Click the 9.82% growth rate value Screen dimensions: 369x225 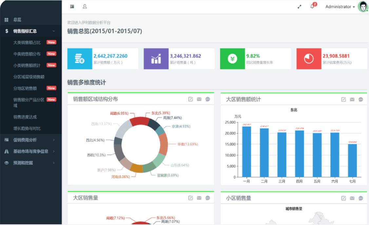[253, 56]
